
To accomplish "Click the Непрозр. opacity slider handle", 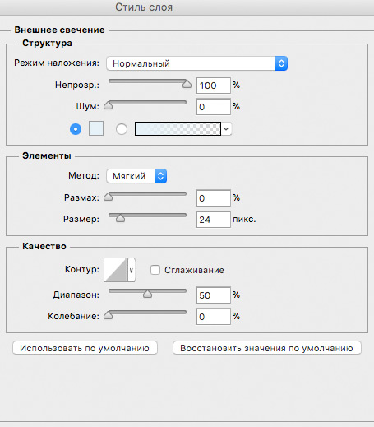I will click(x=187, y=84).
